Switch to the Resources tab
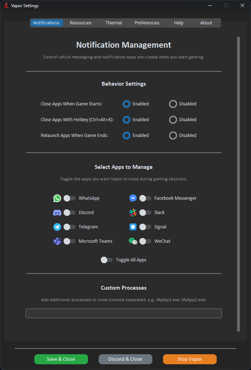 click(x=80, y=23)
